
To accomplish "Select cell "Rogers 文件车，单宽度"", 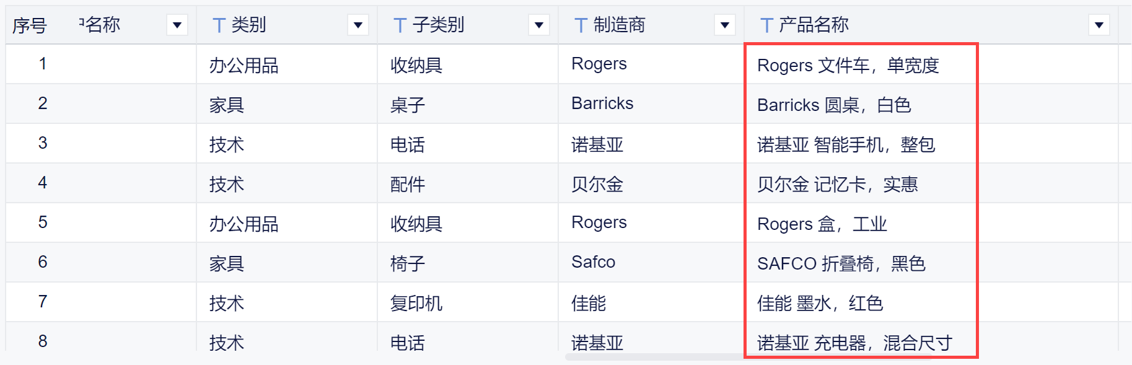I will point(848,65).
